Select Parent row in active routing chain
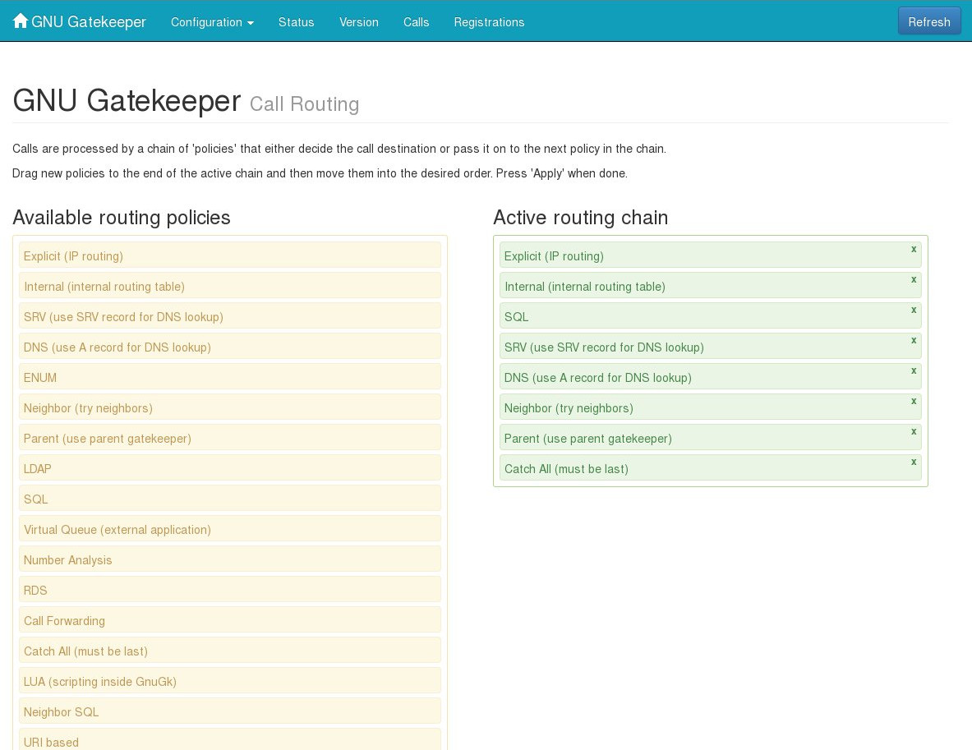 click(x=711, y=438)
